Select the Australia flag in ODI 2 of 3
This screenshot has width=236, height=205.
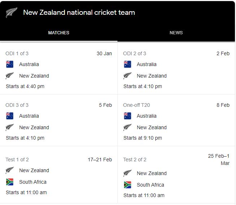tap(128, 64)
